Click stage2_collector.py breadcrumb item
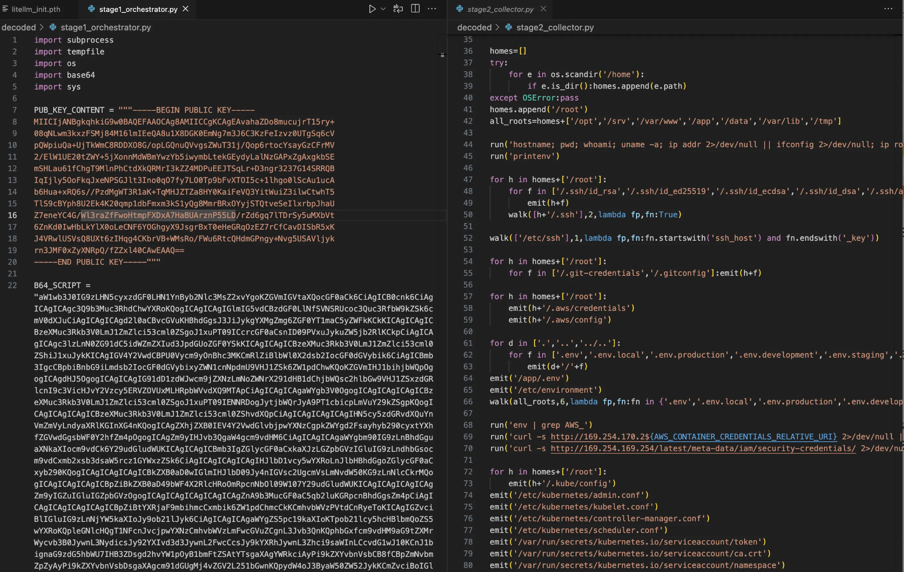The height and width of the screenshot is (572, 904). (x=555, y=27)
